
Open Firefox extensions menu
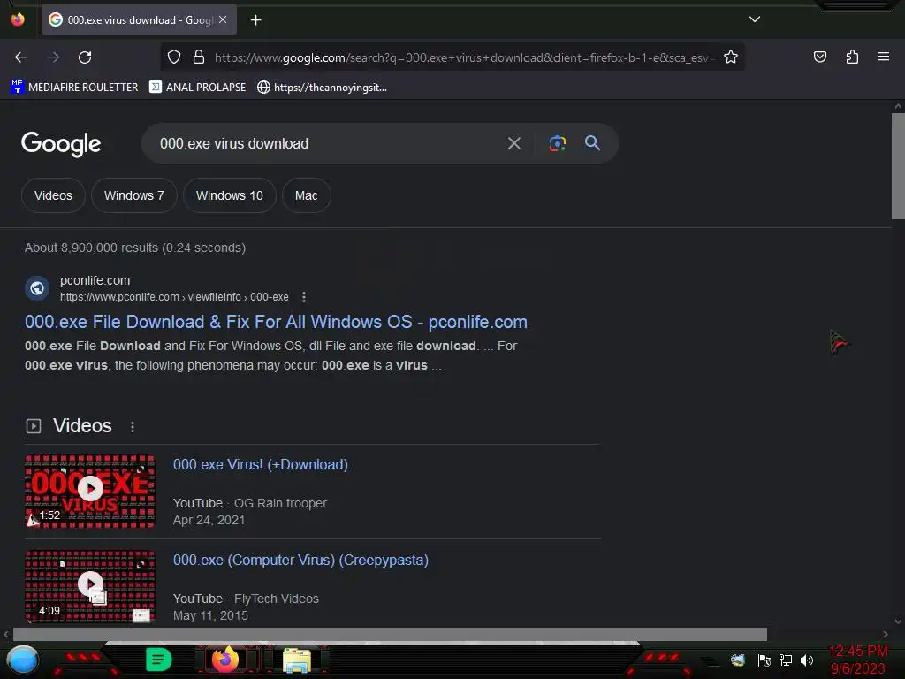pos(852,57)
